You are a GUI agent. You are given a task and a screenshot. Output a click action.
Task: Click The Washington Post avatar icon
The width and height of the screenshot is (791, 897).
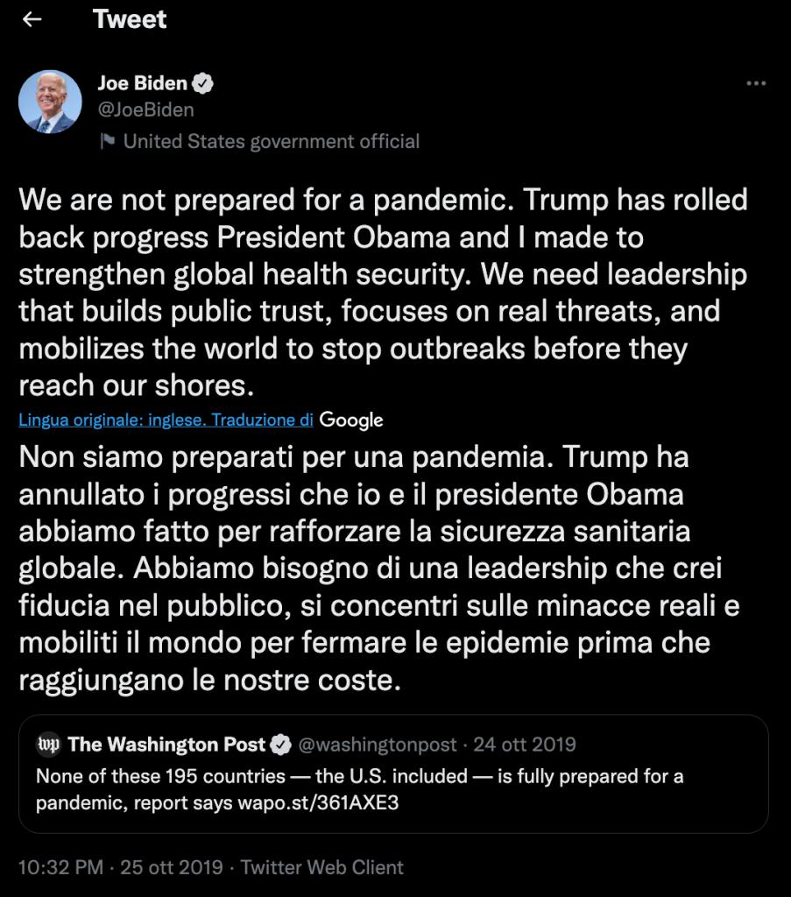[48, 745]
